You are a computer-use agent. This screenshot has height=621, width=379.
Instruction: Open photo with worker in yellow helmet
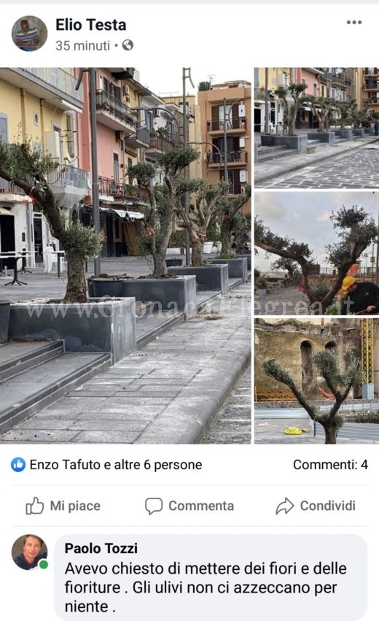coord(316,253)
